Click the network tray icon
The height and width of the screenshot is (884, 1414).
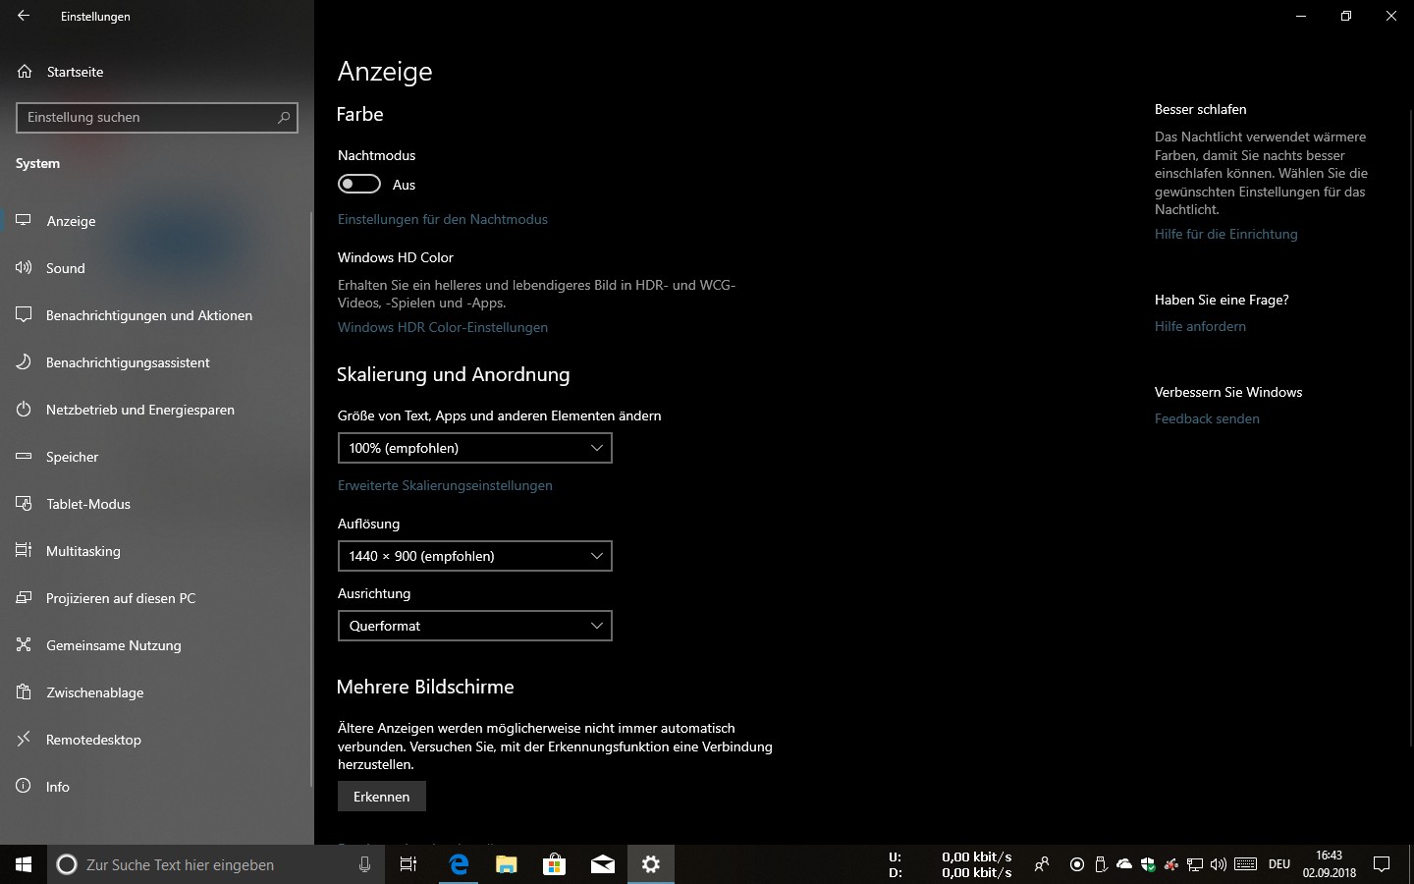[1195, 864]
